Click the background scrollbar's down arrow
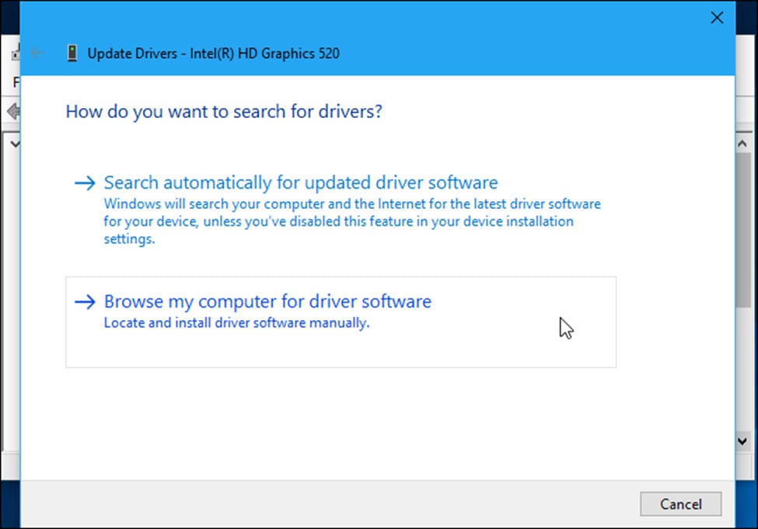The image size is (758, 529). pyautogui.click(x=745, y=440)
